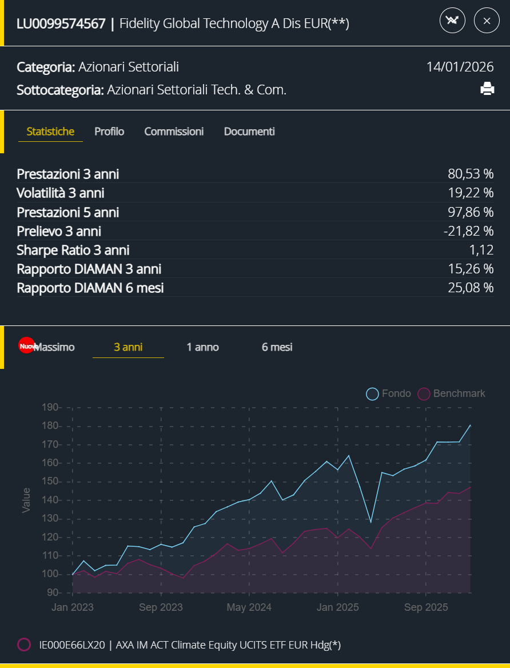Click the red Nuovo badge
The image size is (510, 668).
26,346
